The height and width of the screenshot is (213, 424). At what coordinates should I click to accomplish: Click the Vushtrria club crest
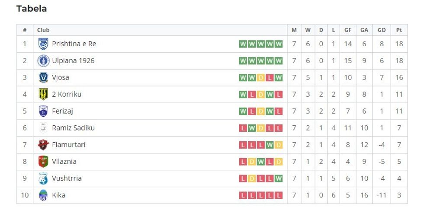tap(43, 178)
